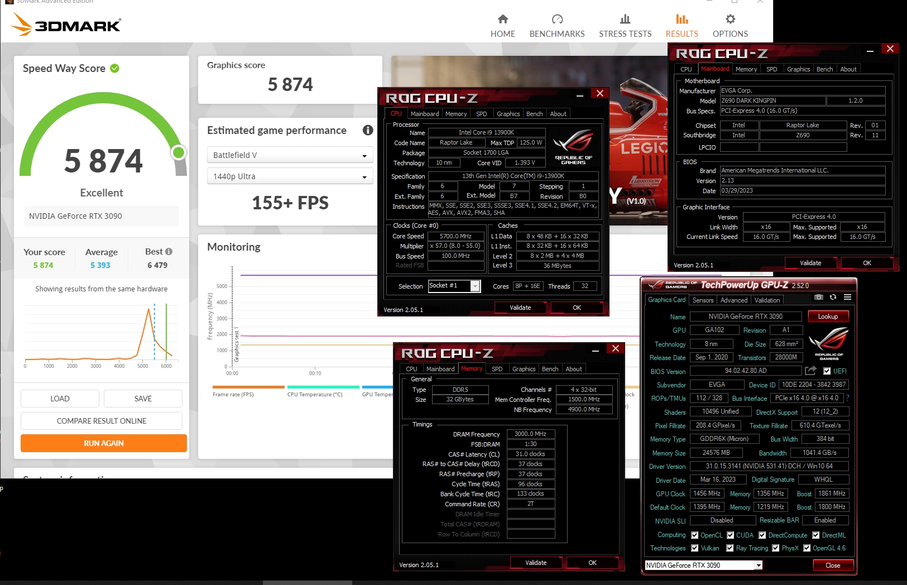Minimize the CPU-Z Mainboard window
The image size is (907, 585).
(870, 50)
